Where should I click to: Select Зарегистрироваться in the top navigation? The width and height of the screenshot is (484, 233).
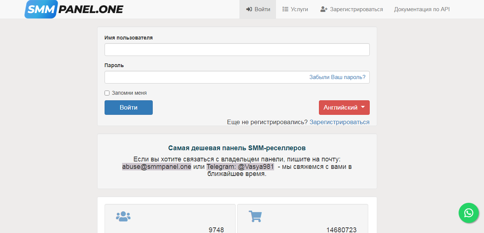[356, 9]
